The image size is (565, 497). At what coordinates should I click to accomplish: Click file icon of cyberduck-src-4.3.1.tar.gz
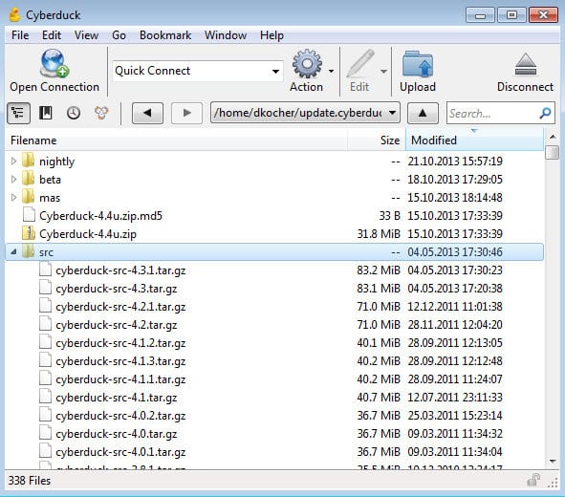coord(45,270)
